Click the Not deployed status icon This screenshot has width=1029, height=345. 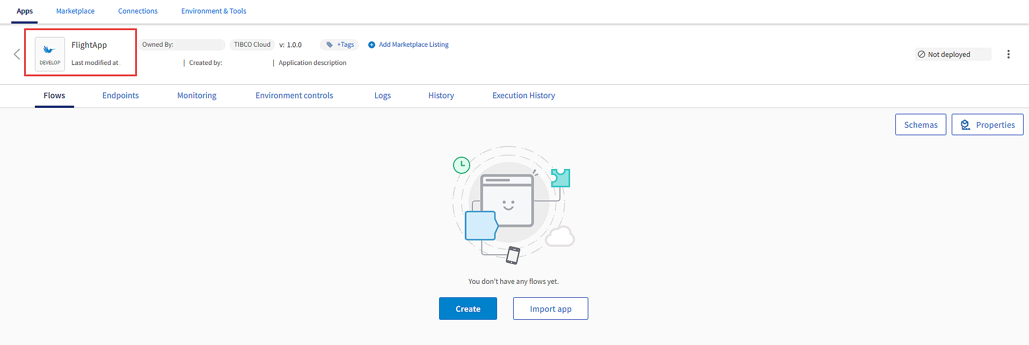pos(922,54)
